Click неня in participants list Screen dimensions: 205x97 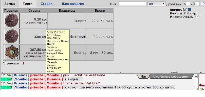[x=50, y=71]
